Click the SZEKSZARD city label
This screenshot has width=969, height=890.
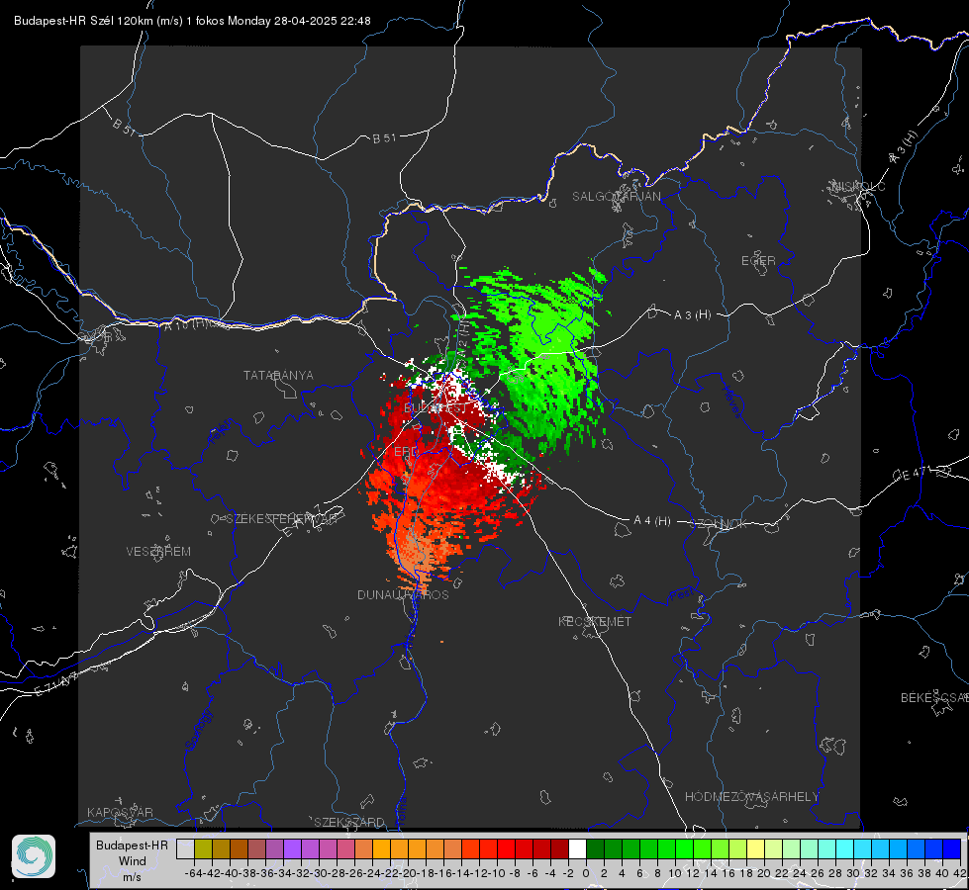click(x=349, y=822)
